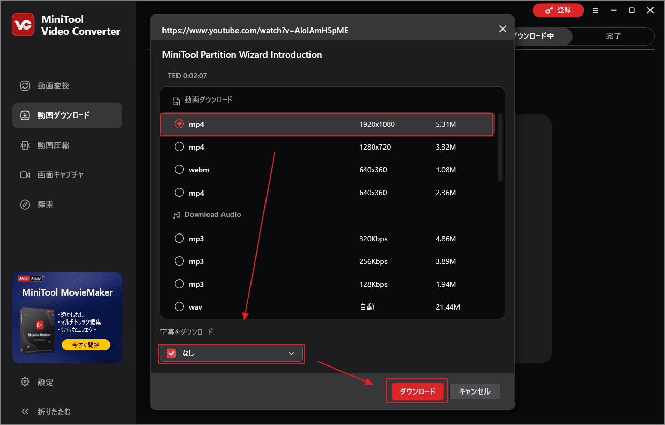Select the wav audio radio button
This screenshot has width=665, height=425.
point(180,307)
